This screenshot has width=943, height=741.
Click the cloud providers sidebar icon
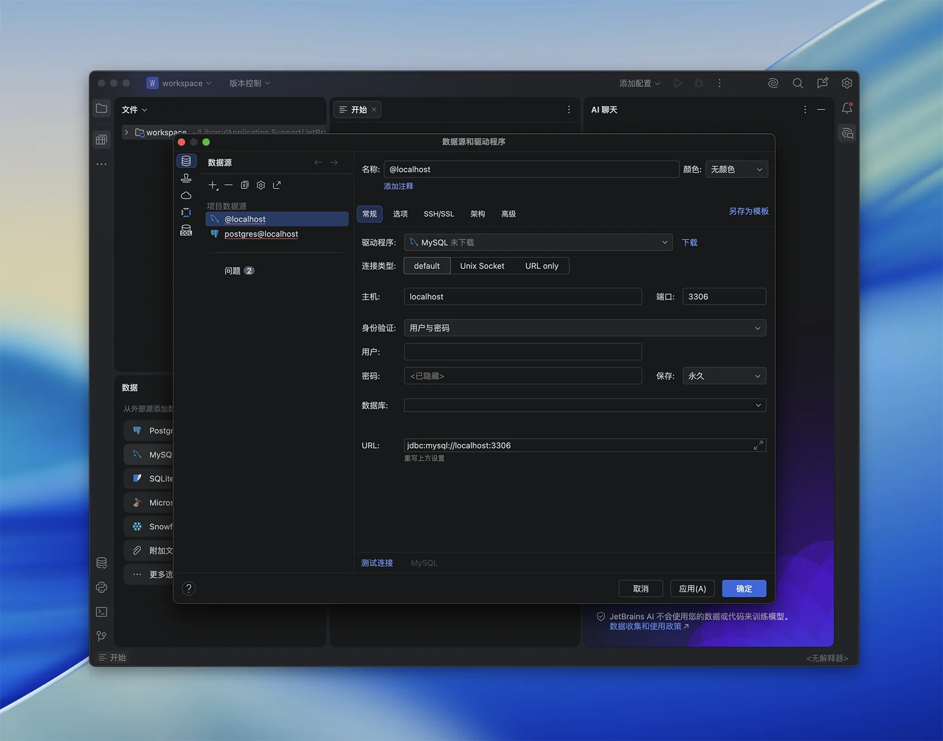coord(186,196)
